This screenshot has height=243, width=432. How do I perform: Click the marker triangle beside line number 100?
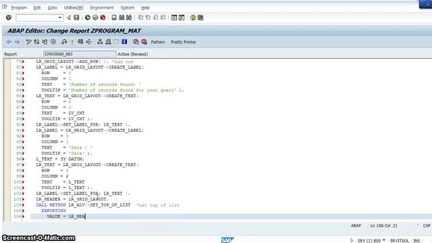(23, 182)
